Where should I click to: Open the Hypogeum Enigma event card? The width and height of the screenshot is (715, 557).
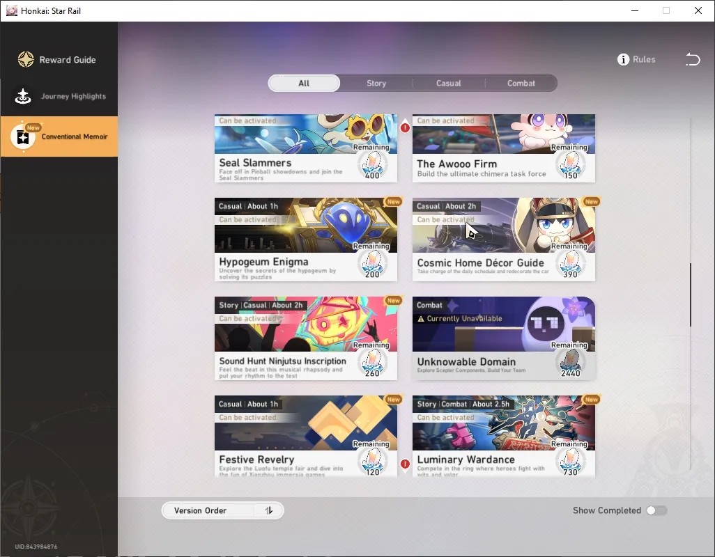[x=305, y=240]
